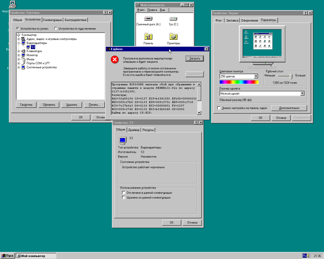Viewport: 324px width, 259px height.
Task: Open the Панель control panel folder icon
Action: pyautogui.click(x=148, y=36)
